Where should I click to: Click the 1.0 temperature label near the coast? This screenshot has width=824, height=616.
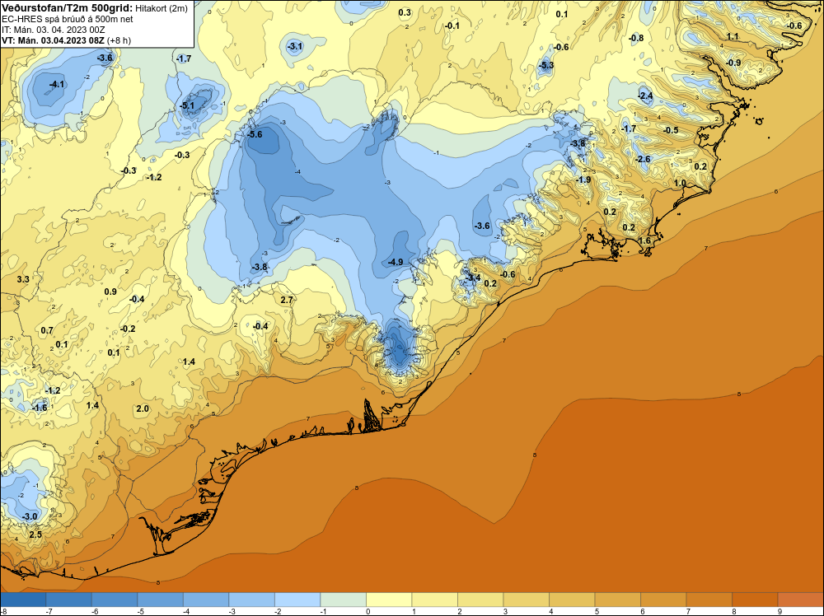(680, 183)
